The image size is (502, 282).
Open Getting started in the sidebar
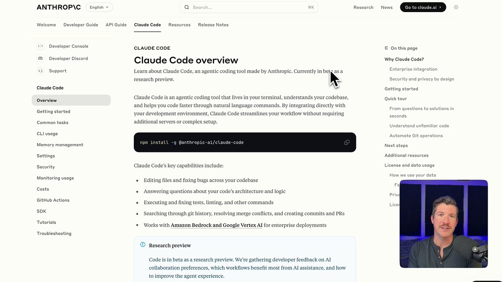pyautogui.click(x=54, y=112)
